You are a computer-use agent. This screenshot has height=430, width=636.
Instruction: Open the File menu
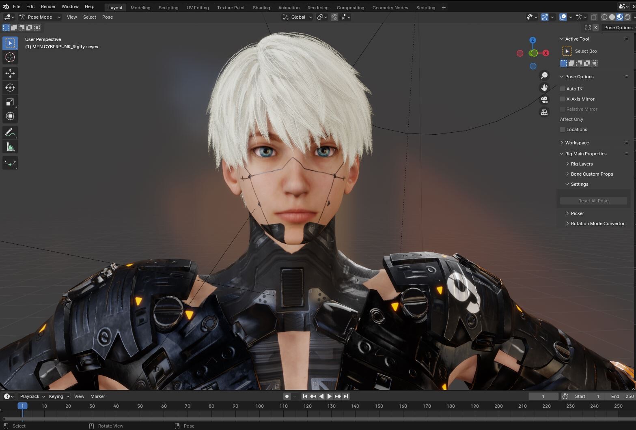tap(17, 6)
